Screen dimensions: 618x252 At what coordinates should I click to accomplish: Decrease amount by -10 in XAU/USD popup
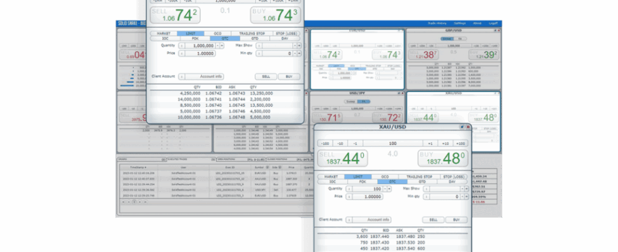tap(340, 144)
